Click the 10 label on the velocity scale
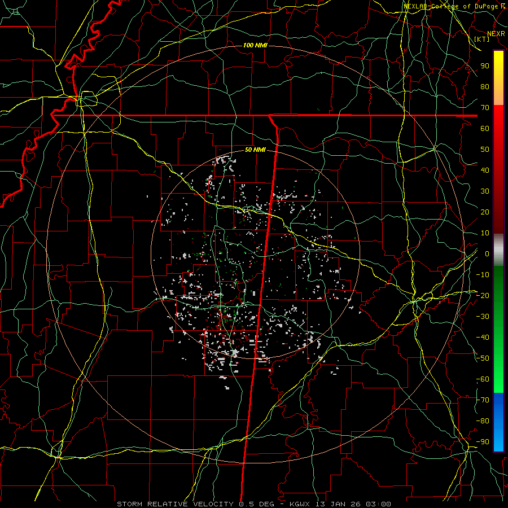This screenshot has width=508, height=508. coord(485,233)
